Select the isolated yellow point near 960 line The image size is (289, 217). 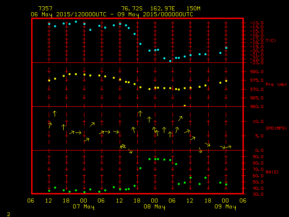point(185,105)
